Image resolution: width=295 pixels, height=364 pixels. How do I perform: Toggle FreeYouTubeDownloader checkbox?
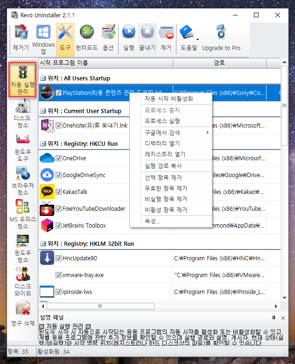[x=58, y=209]
